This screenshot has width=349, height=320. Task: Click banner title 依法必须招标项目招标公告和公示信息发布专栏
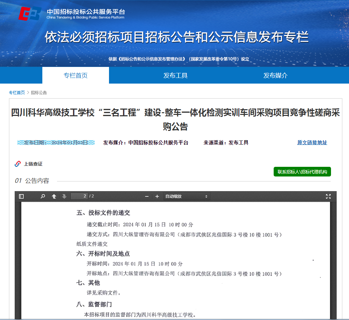[x=177, y=37]
